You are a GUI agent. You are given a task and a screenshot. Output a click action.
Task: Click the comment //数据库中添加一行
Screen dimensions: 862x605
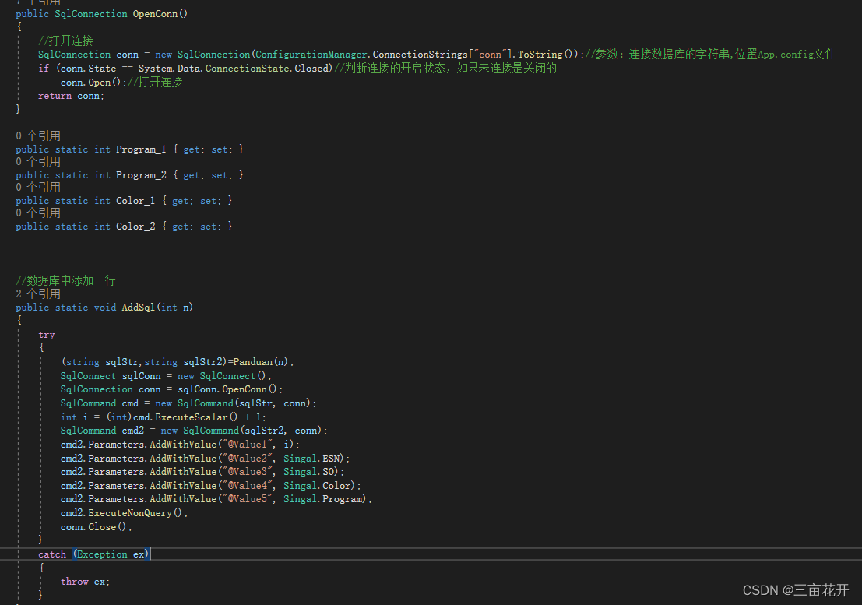[64, 280]
